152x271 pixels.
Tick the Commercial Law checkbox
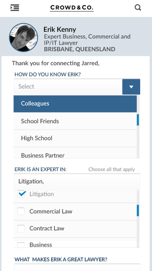click(x=21, y=211)
